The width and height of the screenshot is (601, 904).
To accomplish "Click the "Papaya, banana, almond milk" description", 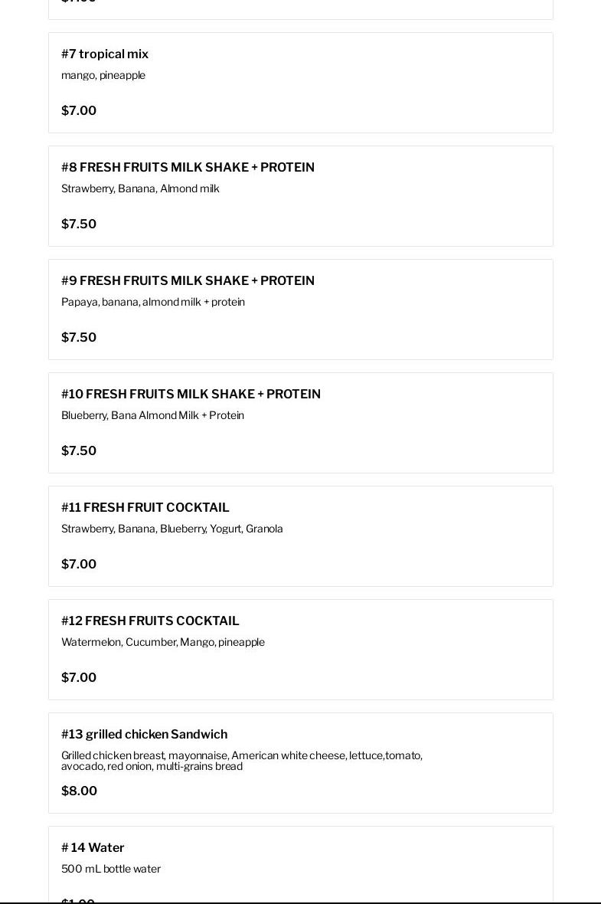I will click(x=153, y=302).
